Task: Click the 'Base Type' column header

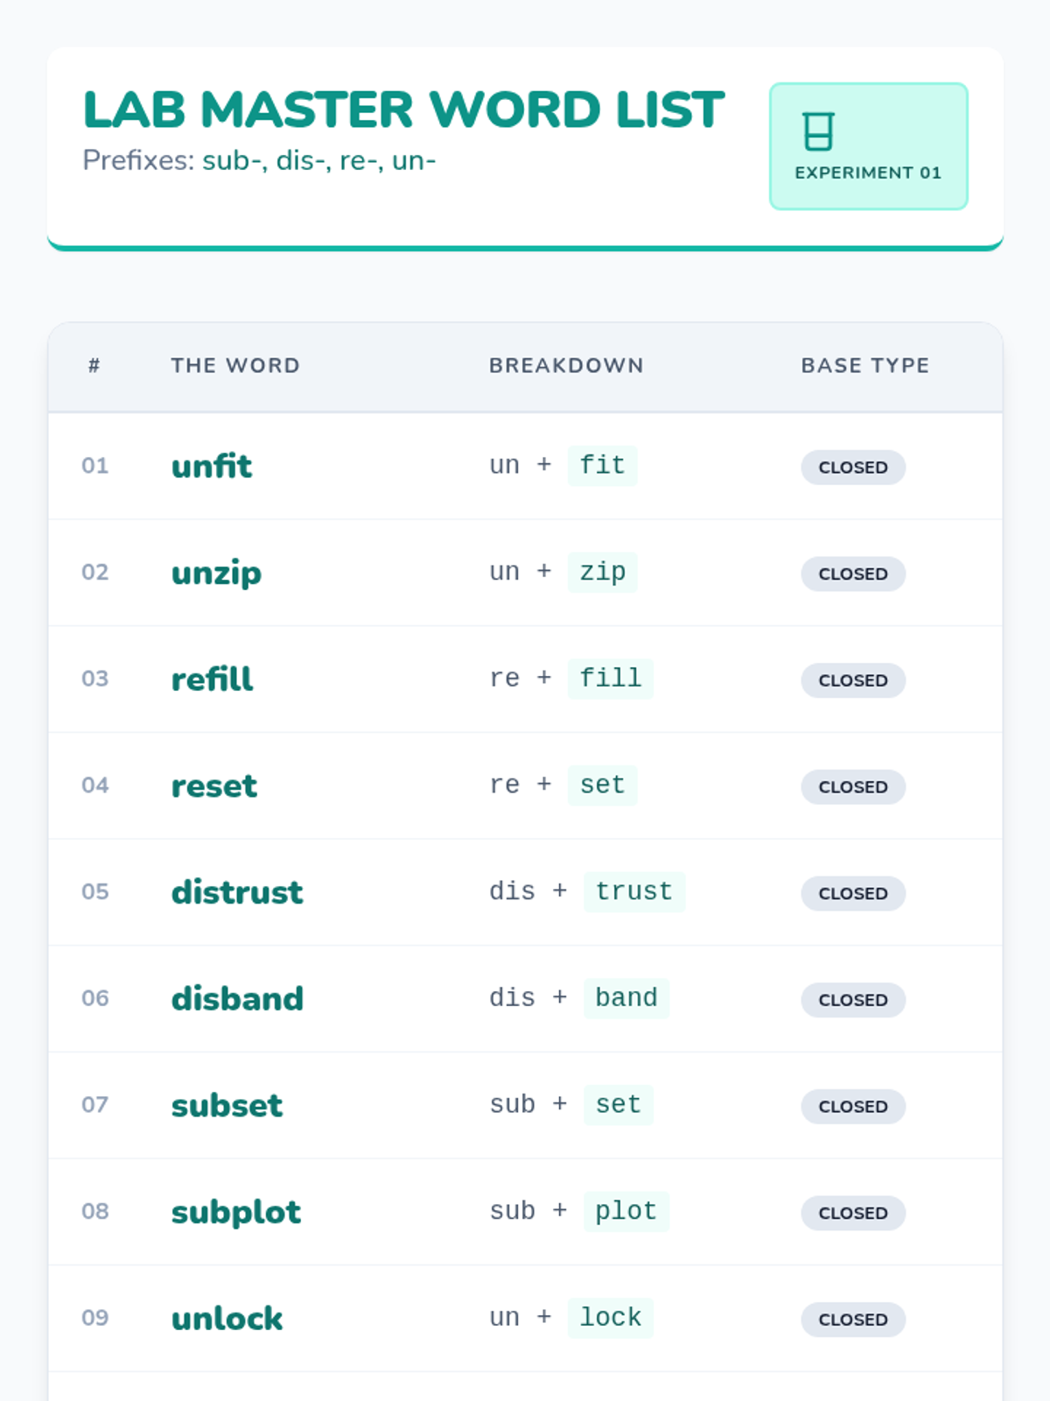Action: [865, 365]
